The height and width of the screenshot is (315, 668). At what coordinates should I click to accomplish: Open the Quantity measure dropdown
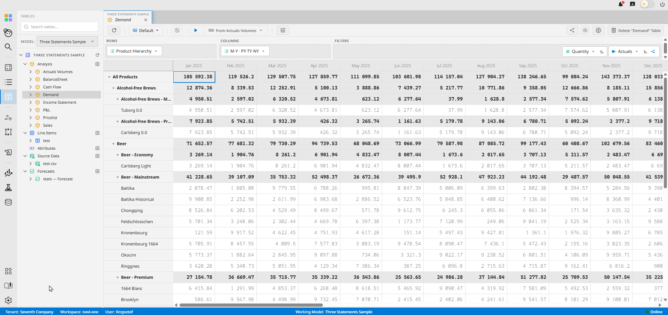tap(580, 52)
